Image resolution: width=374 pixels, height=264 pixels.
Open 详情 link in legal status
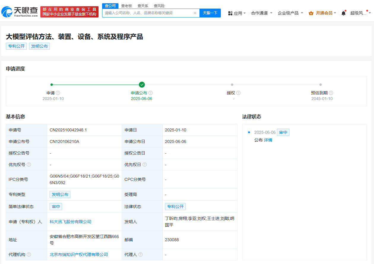[268, 140]
